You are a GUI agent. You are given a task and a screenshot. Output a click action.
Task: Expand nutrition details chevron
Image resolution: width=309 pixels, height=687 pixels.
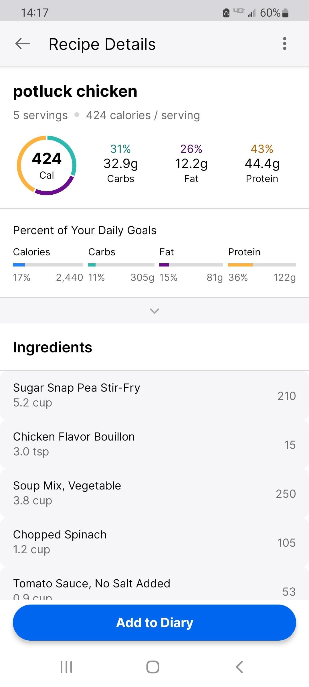click(x=154, y=311)
